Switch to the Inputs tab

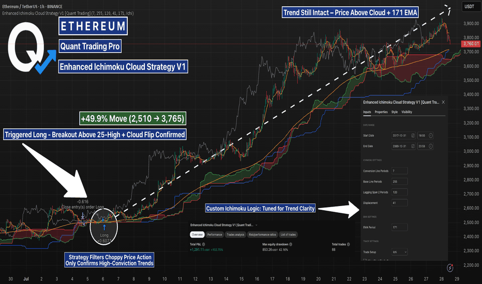[x=367, y=112]
